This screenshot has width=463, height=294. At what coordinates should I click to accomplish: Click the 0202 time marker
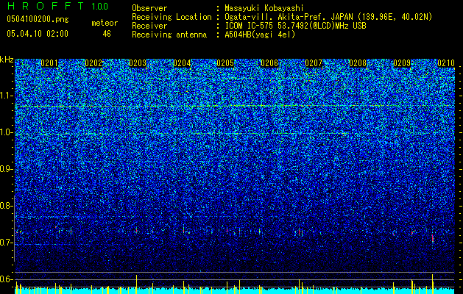(93, 63)
